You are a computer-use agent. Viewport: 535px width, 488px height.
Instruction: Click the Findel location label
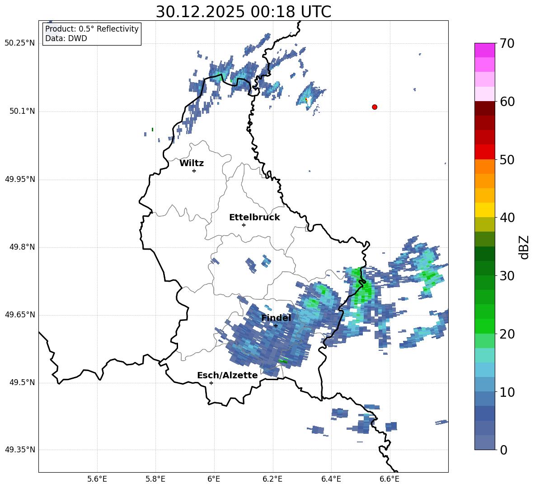click(x=276, y=318)
